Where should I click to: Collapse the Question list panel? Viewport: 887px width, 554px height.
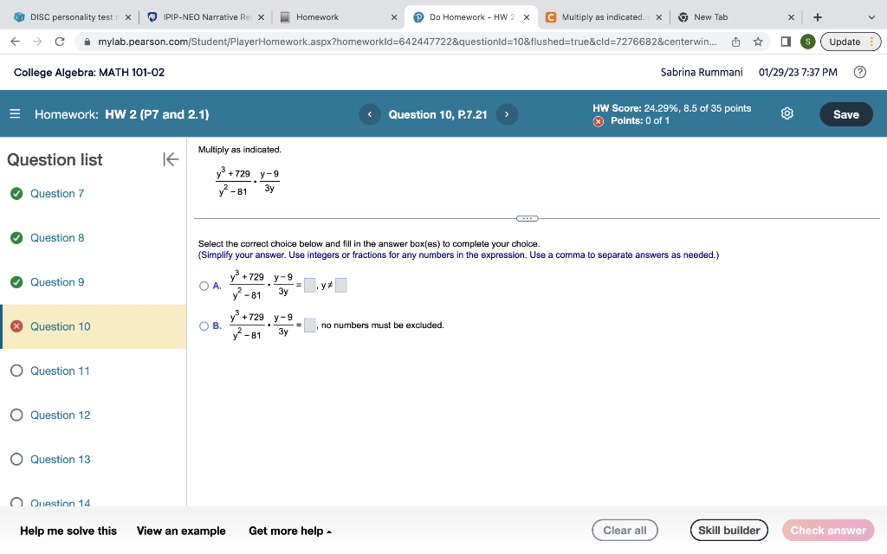coord(170,159)
